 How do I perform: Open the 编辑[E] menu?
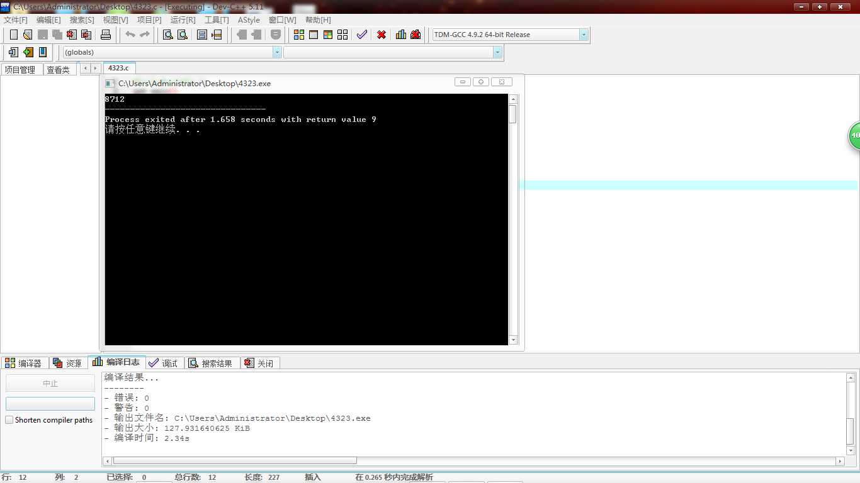[48, 20]
